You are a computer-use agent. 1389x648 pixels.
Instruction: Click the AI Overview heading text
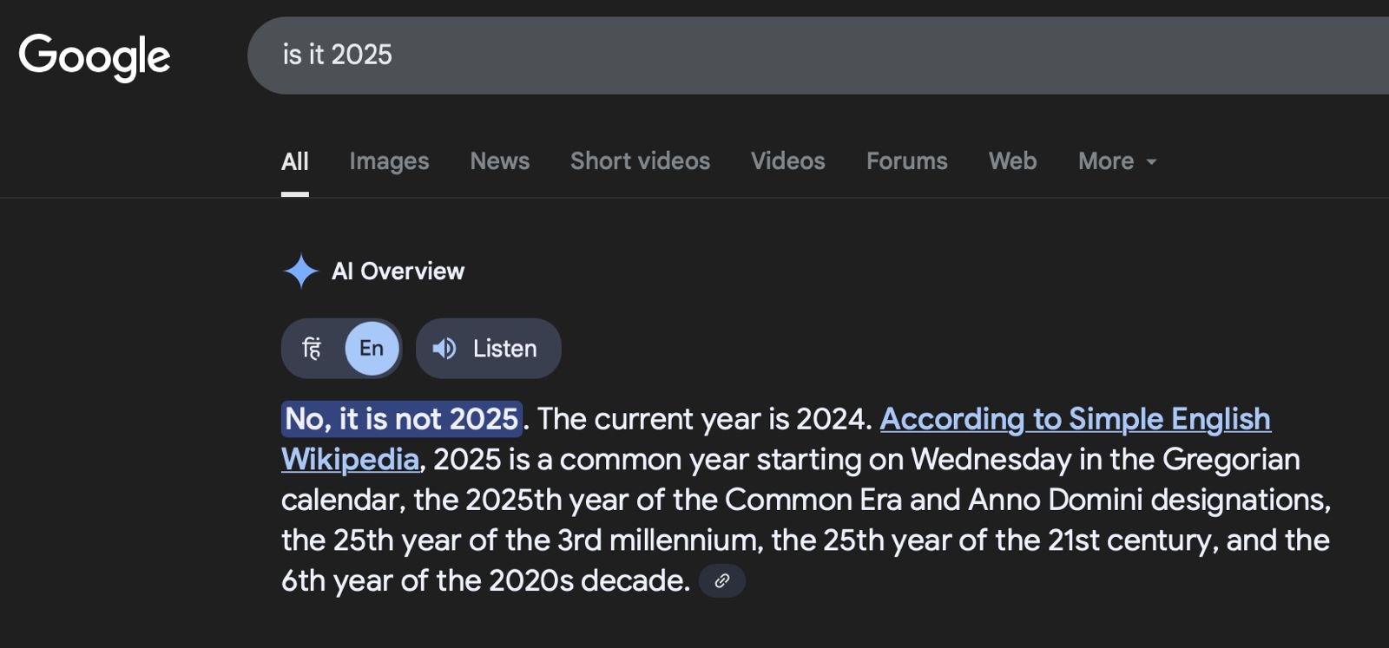(x=398, y=272)
